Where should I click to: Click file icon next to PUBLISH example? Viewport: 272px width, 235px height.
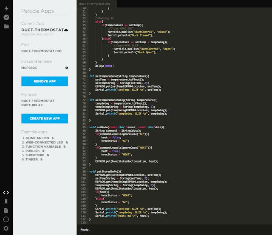coord(43,151)
